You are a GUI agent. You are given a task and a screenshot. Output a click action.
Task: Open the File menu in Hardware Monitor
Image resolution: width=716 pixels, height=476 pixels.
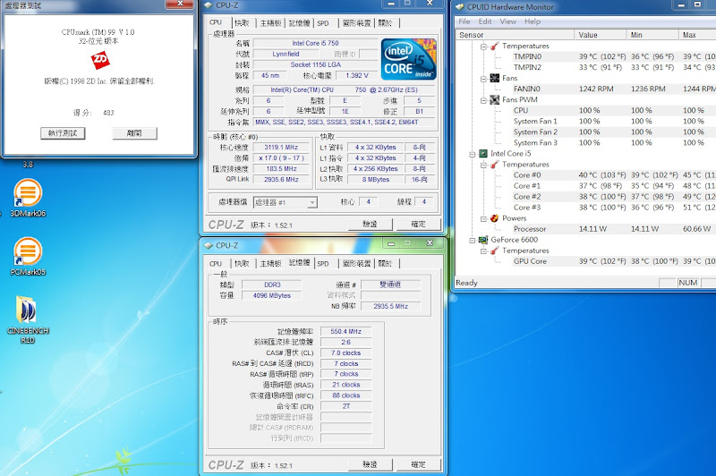pyautogui.click(x=464, y=21)
